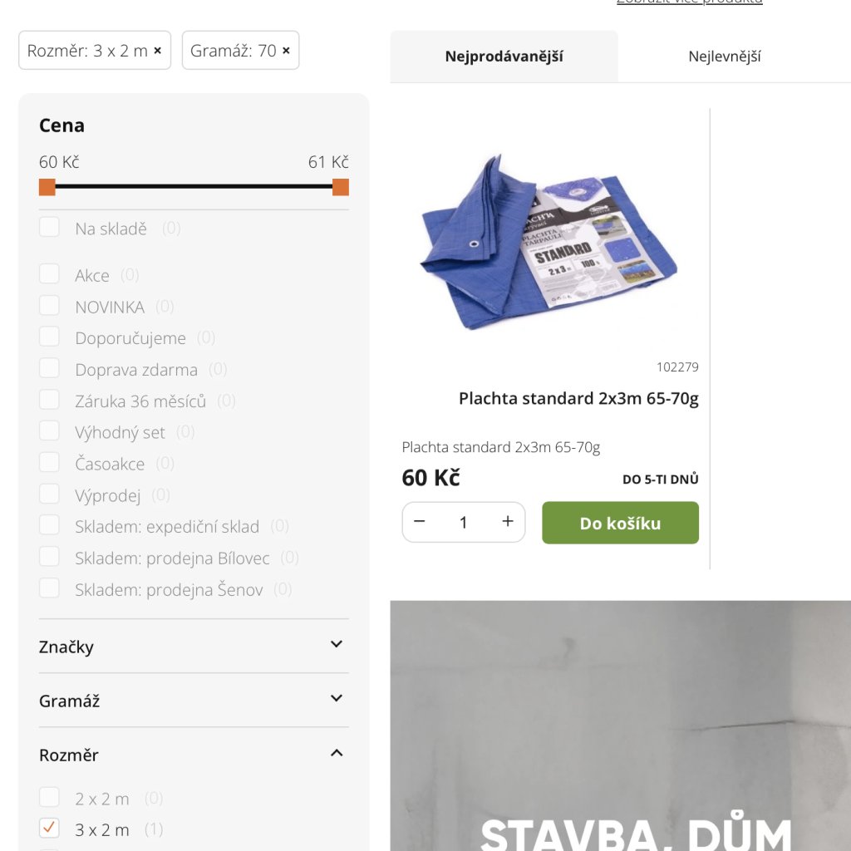Open Plachta standard 2x3m 65-70g title link
This screenshot has width=851, height=851.
click(x=578, y=398)
